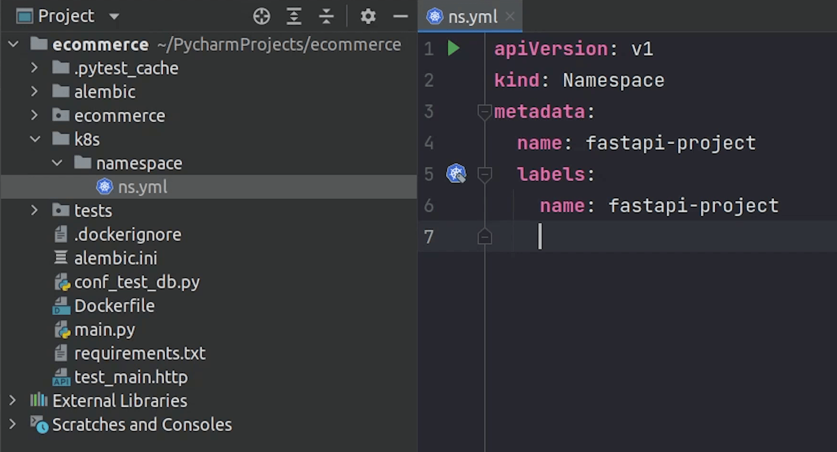The width and height of the screenshot is (837, 452).
Task: Click the Kubernetes gutter icon on line 5
Action: [456, 174]
